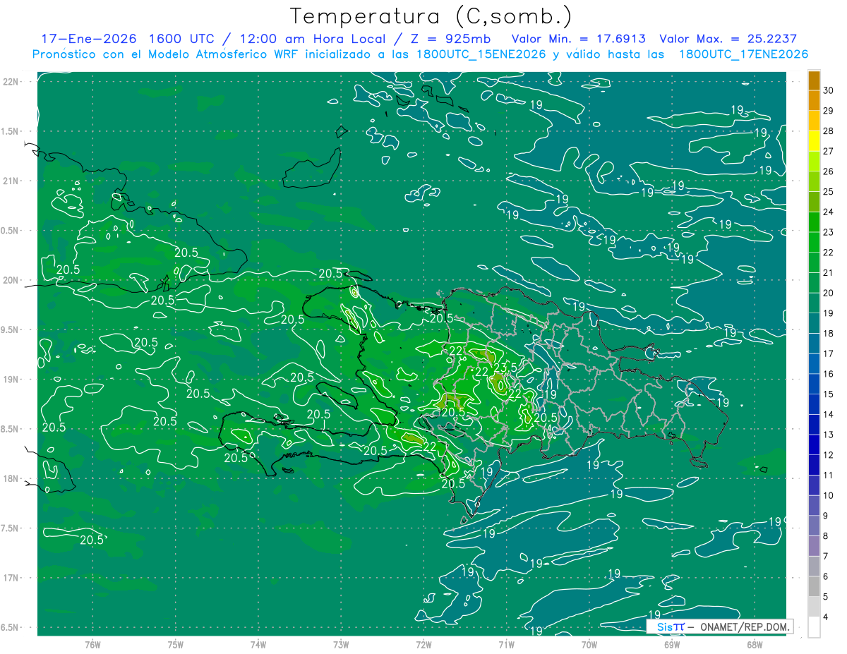Click the legend scale value "9"
Image resolution: width=847 pixels, height=654 pixels.
(x=827, y=516)
